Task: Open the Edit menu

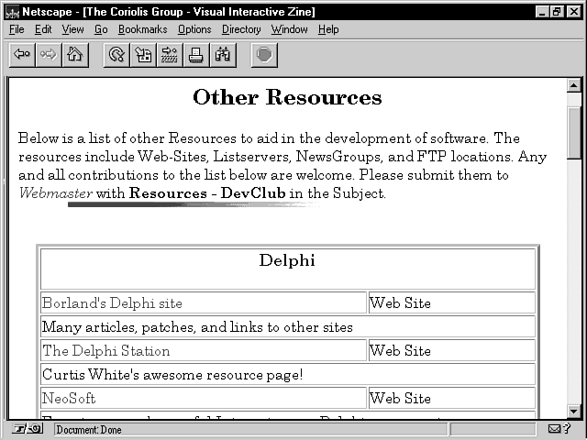Action: (43, 29)
